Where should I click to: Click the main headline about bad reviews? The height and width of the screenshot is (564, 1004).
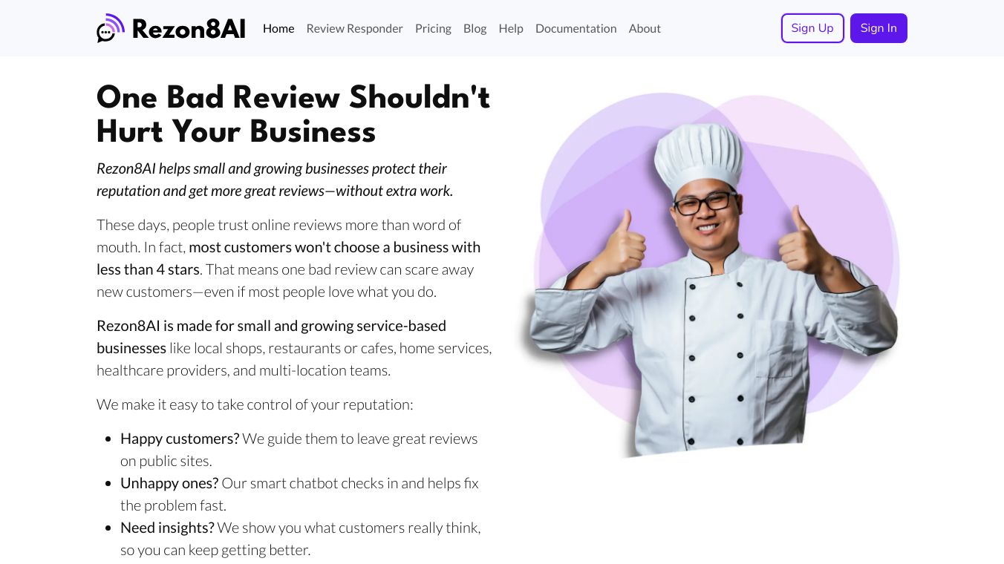point(293,114)
